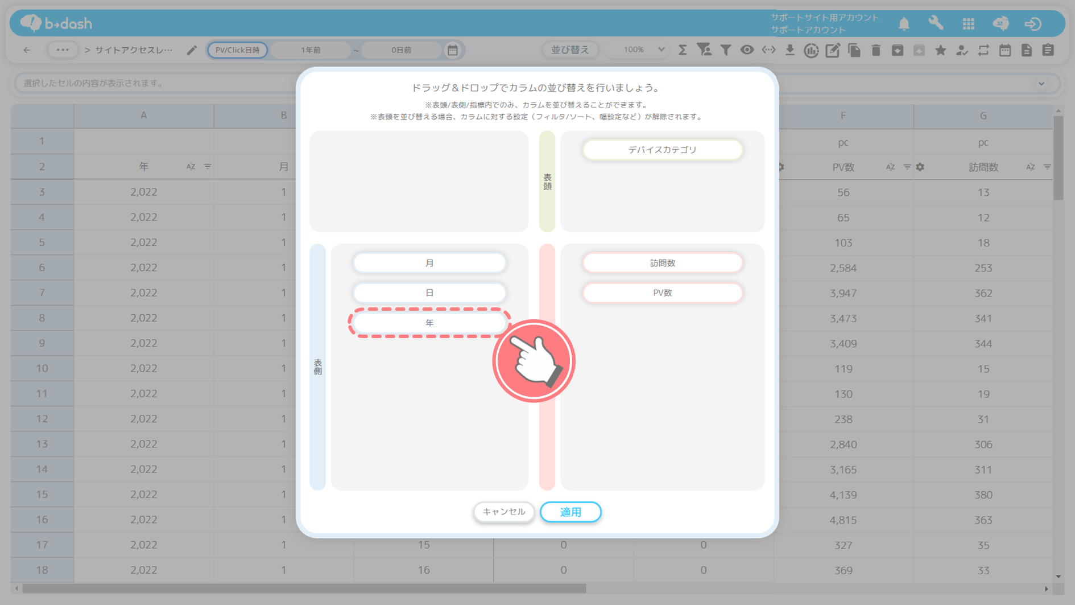Click the logout arrow icon
The width and height of the screenshot is (1075, 605).
(x=1033, y=23)
